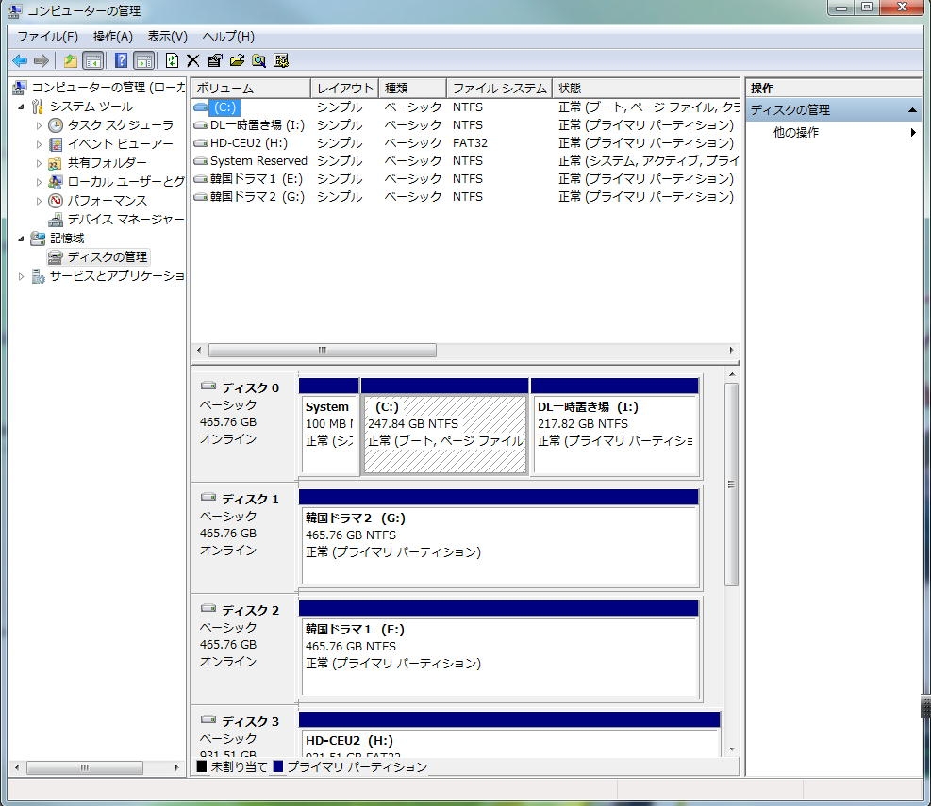
Task: Click the last toolbar settings icon
Action: 281,60
